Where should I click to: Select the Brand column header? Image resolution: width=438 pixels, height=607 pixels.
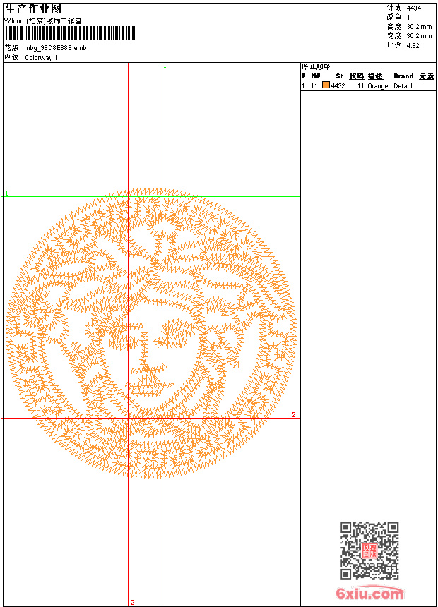tap(403, 76)
